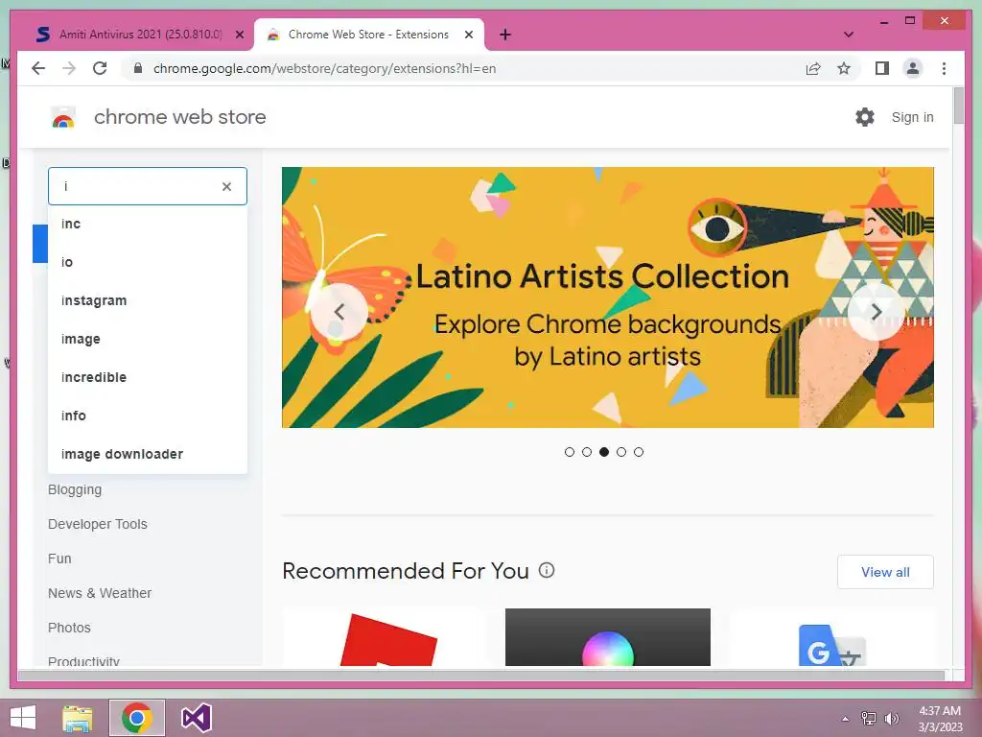Viewport: 982px width, 737px height.
Task: Show previous banner with left chevron
Action: pyautogui.click(x=339, y=312)
